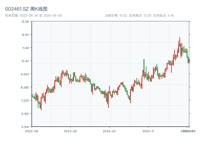Click the 区间低点 6.40 label
This screenshot has width=210, height=158.
point(164,16)
